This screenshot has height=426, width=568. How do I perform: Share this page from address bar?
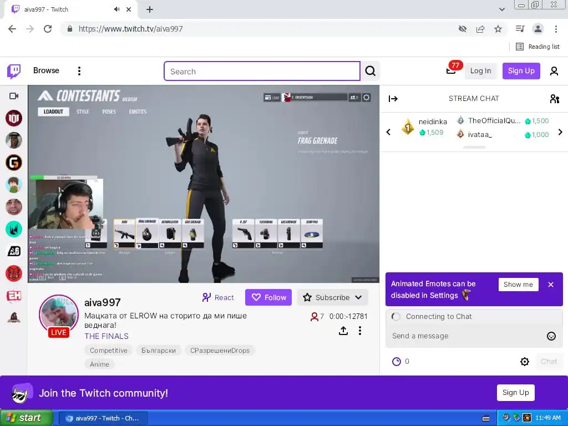click(480, 29)
